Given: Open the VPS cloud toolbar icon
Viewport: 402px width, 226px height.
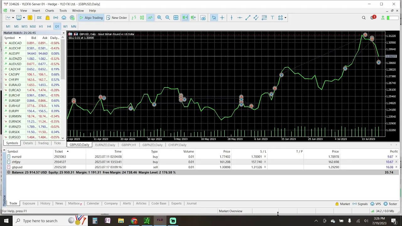Looking at the screenshot, I should [64, 18].
